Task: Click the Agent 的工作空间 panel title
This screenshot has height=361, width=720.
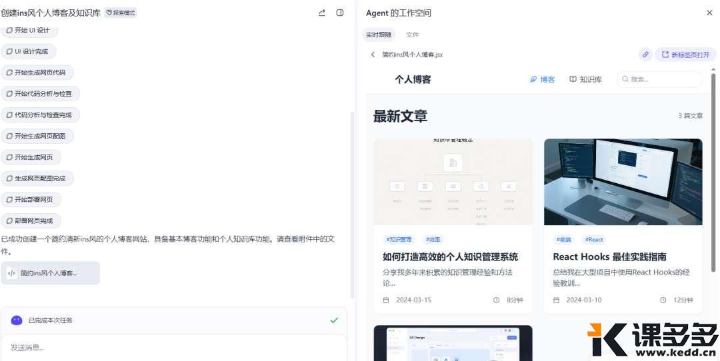Action: tap(399, 13)
